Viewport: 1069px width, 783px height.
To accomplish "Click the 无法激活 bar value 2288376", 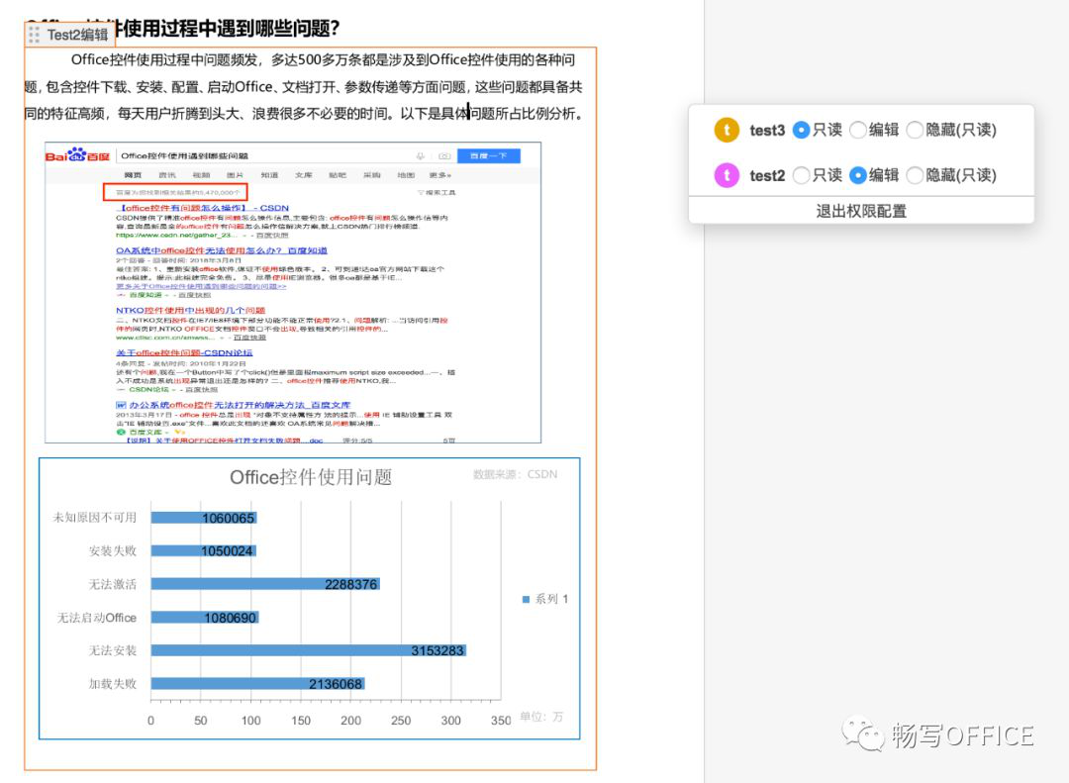I will [350, 584].
